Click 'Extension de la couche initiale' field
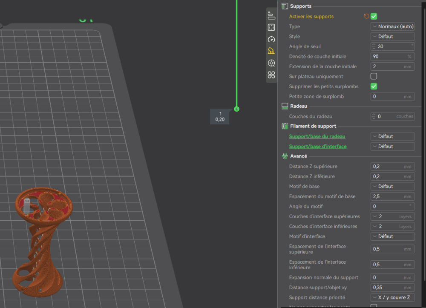This screenshot has height=308, width=426. point(393,66)
